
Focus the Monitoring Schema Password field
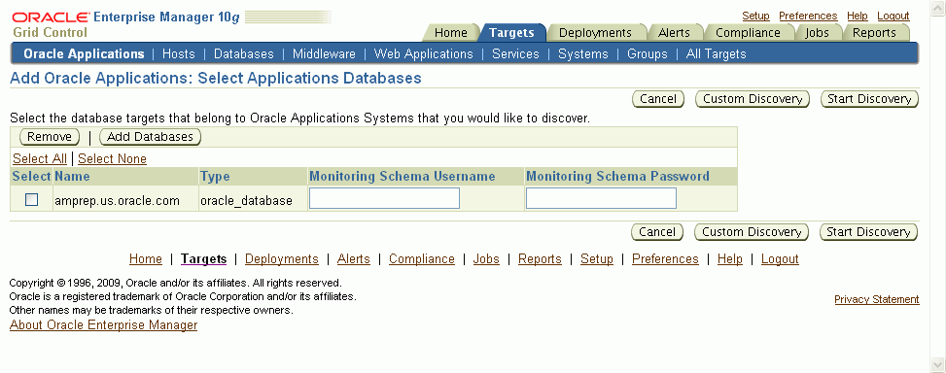pos(601,198)
